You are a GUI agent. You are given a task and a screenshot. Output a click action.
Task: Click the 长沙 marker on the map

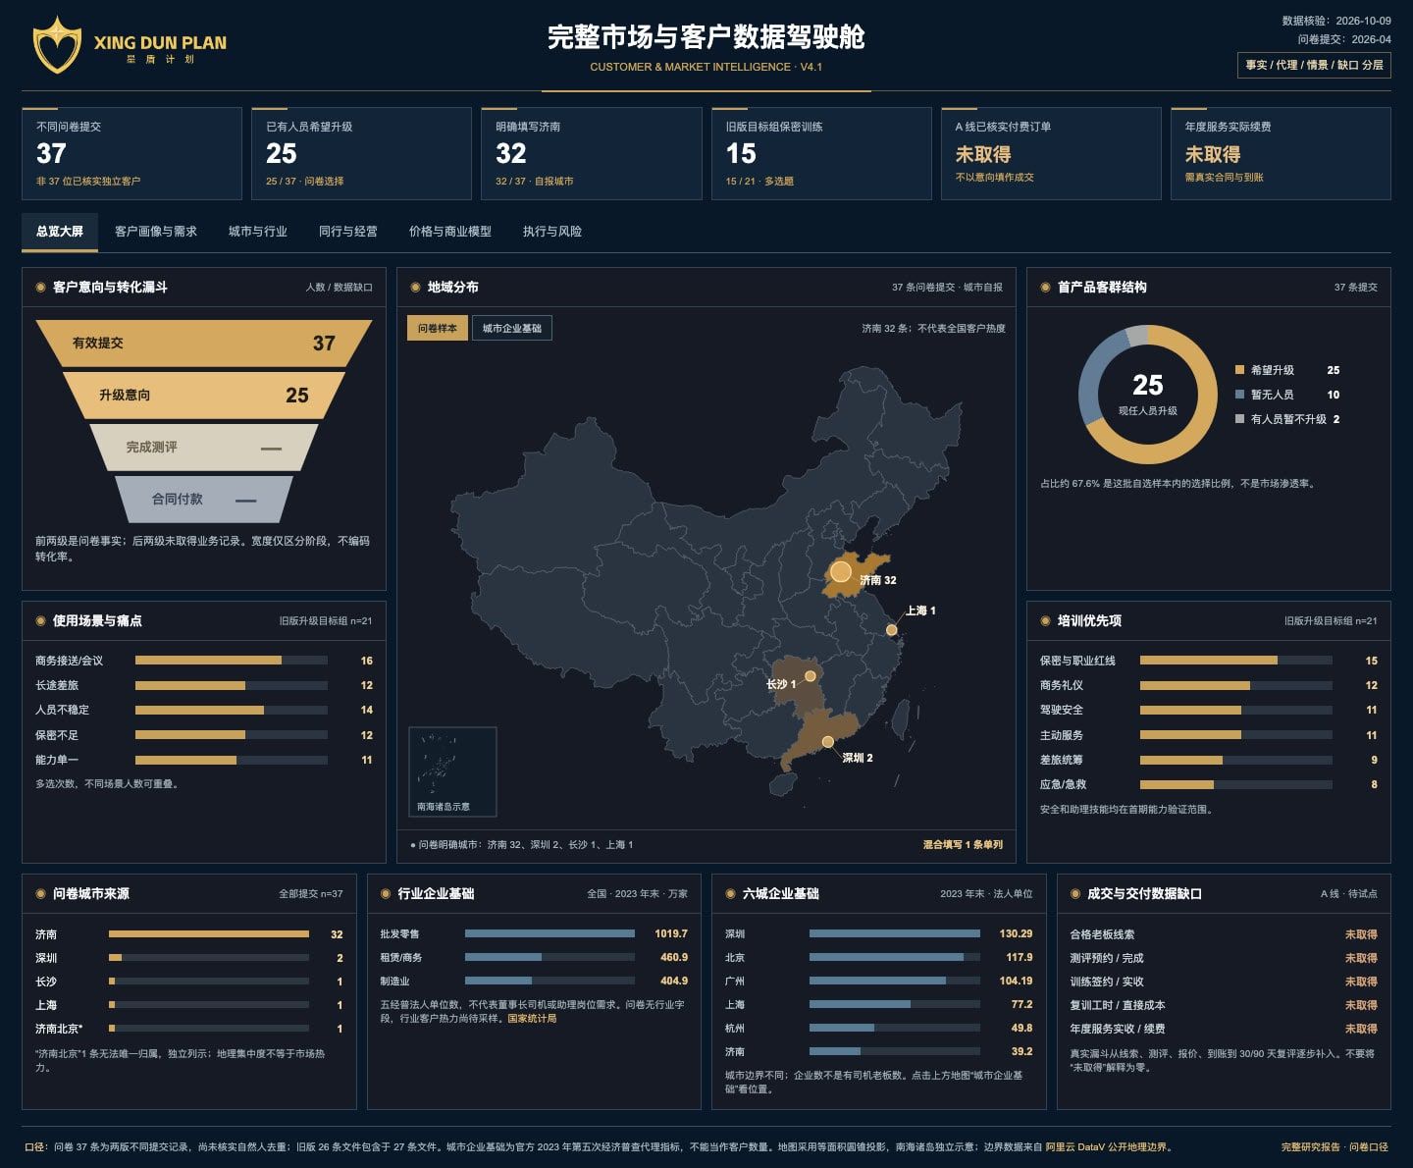[811, 675]
